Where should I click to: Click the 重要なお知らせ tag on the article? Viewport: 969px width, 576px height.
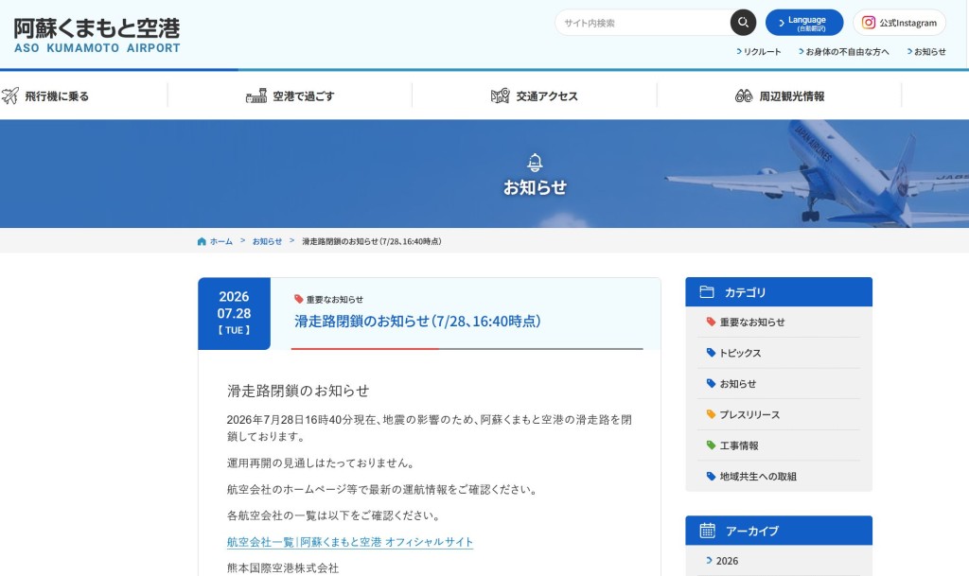pos(334,300)
